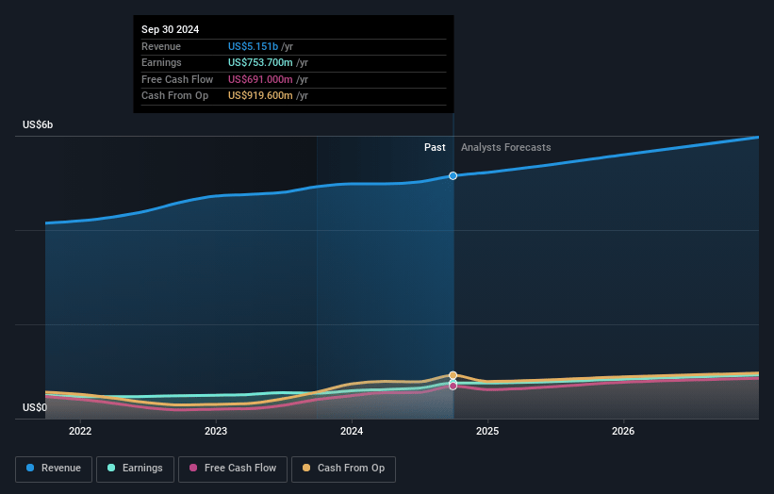Click the 2023 x-axis label

pyautogui.click(x=216, y=431)
